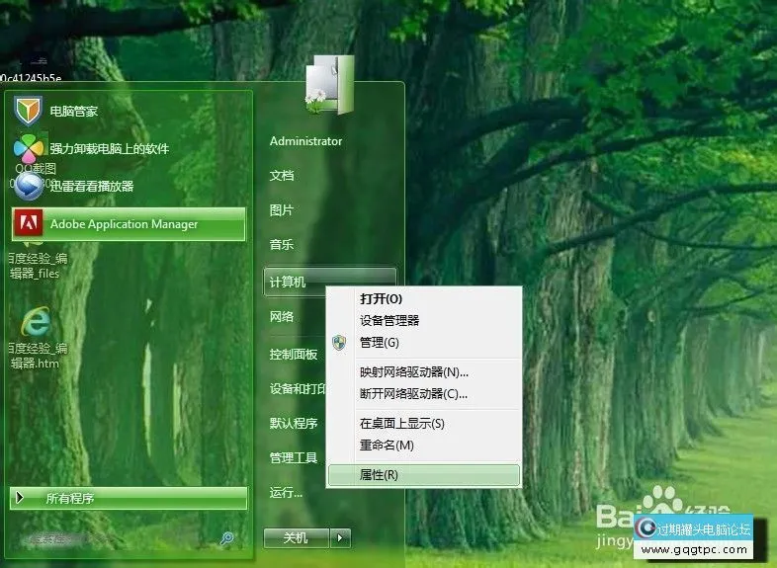The image size is (777, 568).
Task: Open 电脑管家 shield icon
Action: pos(28,111)
